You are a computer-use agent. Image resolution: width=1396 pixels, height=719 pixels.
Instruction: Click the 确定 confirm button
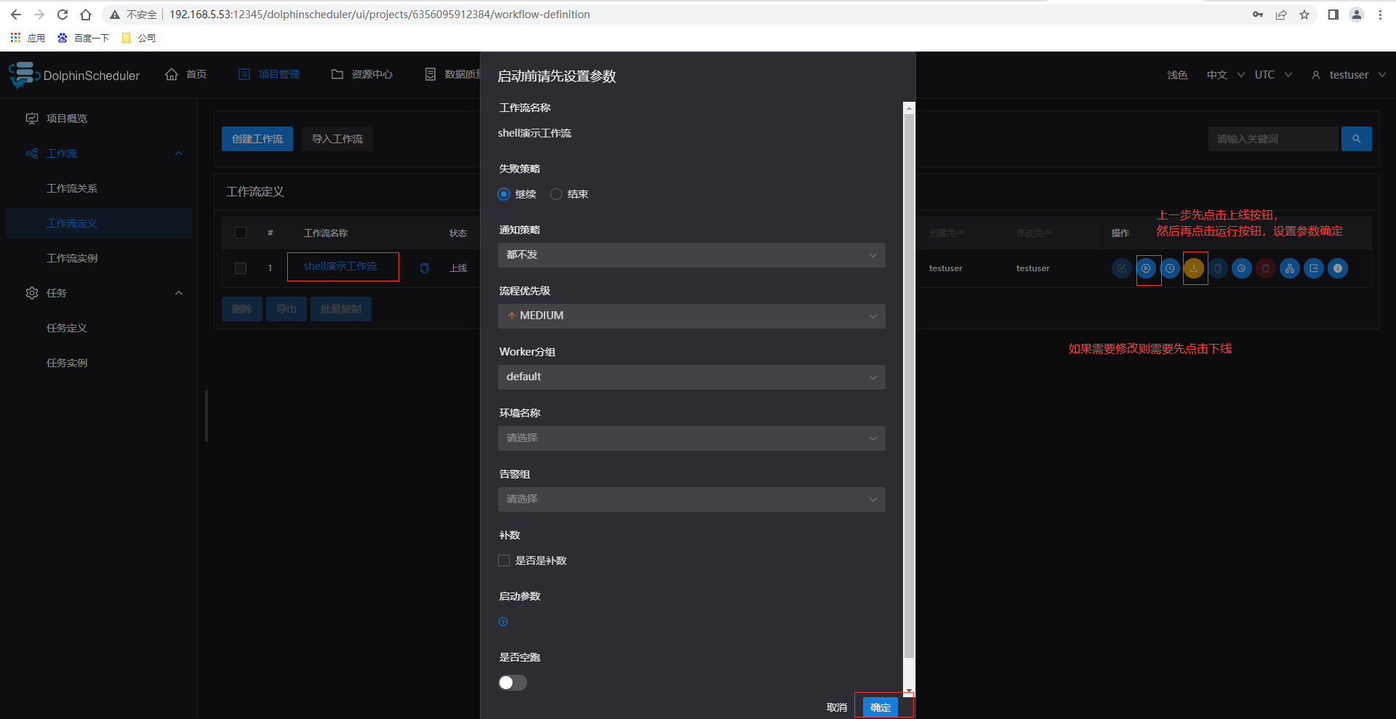[x=880, y=707]
